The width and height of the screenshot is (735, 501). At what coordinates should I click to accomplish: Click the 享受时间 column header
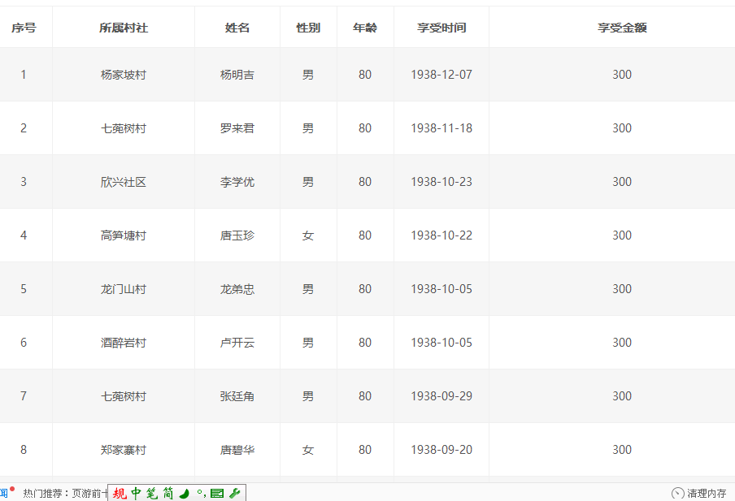click(x=441, y=28)
